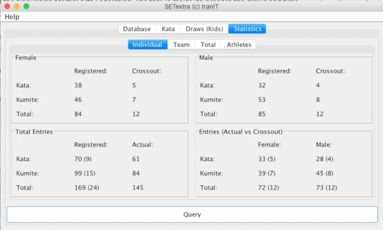This screenshot has width=383, height=230.
Task: Click the Actual: column header
Action: coord(142,145)
